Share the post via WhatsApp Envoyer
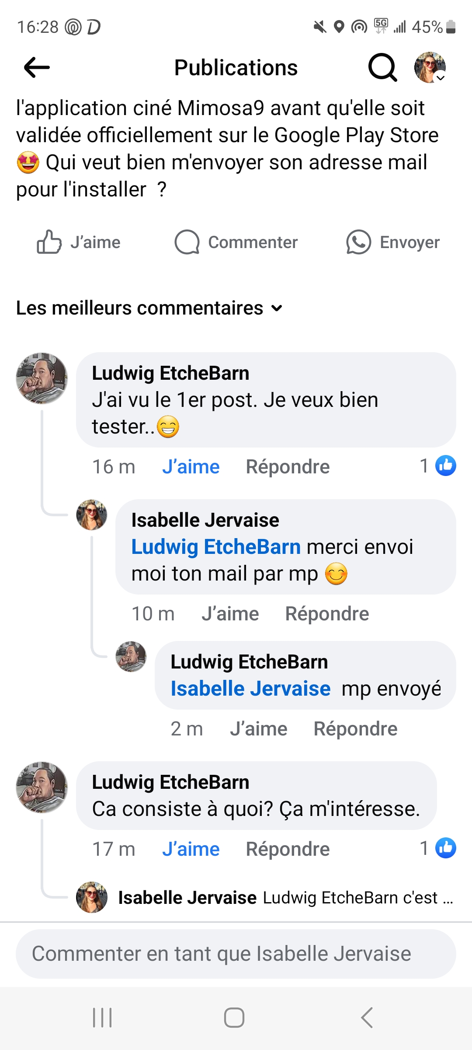The image size is (472, 1050). click(393, 242)
